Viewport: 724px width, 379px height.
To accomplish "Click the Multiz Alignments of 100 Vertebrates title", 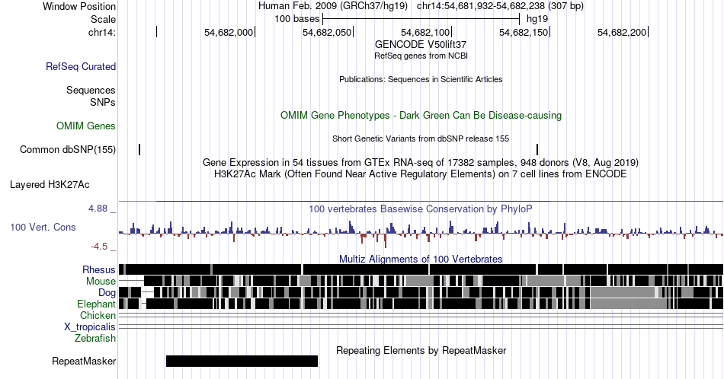I will [421, 259].
